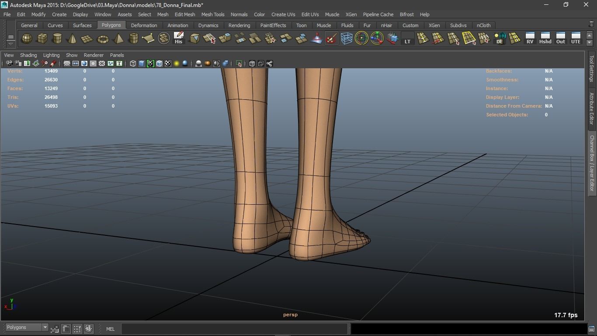Open the Polygons menu set dropdown at bottom
Image resolution: width=597 pixels, height=336 pixels.
(27, 328)
